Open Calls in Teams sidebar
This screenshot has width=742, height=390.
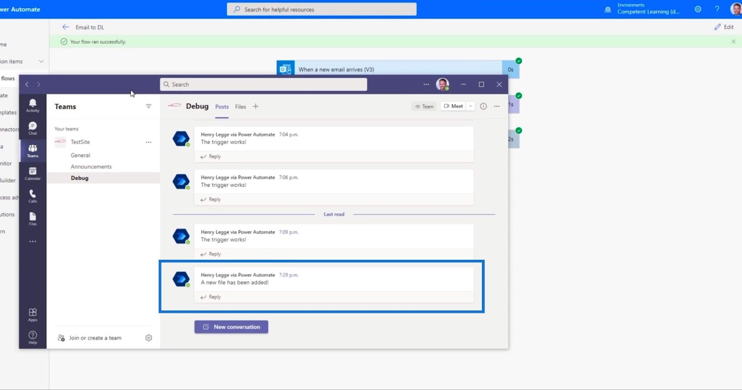(x=32, y=196)
